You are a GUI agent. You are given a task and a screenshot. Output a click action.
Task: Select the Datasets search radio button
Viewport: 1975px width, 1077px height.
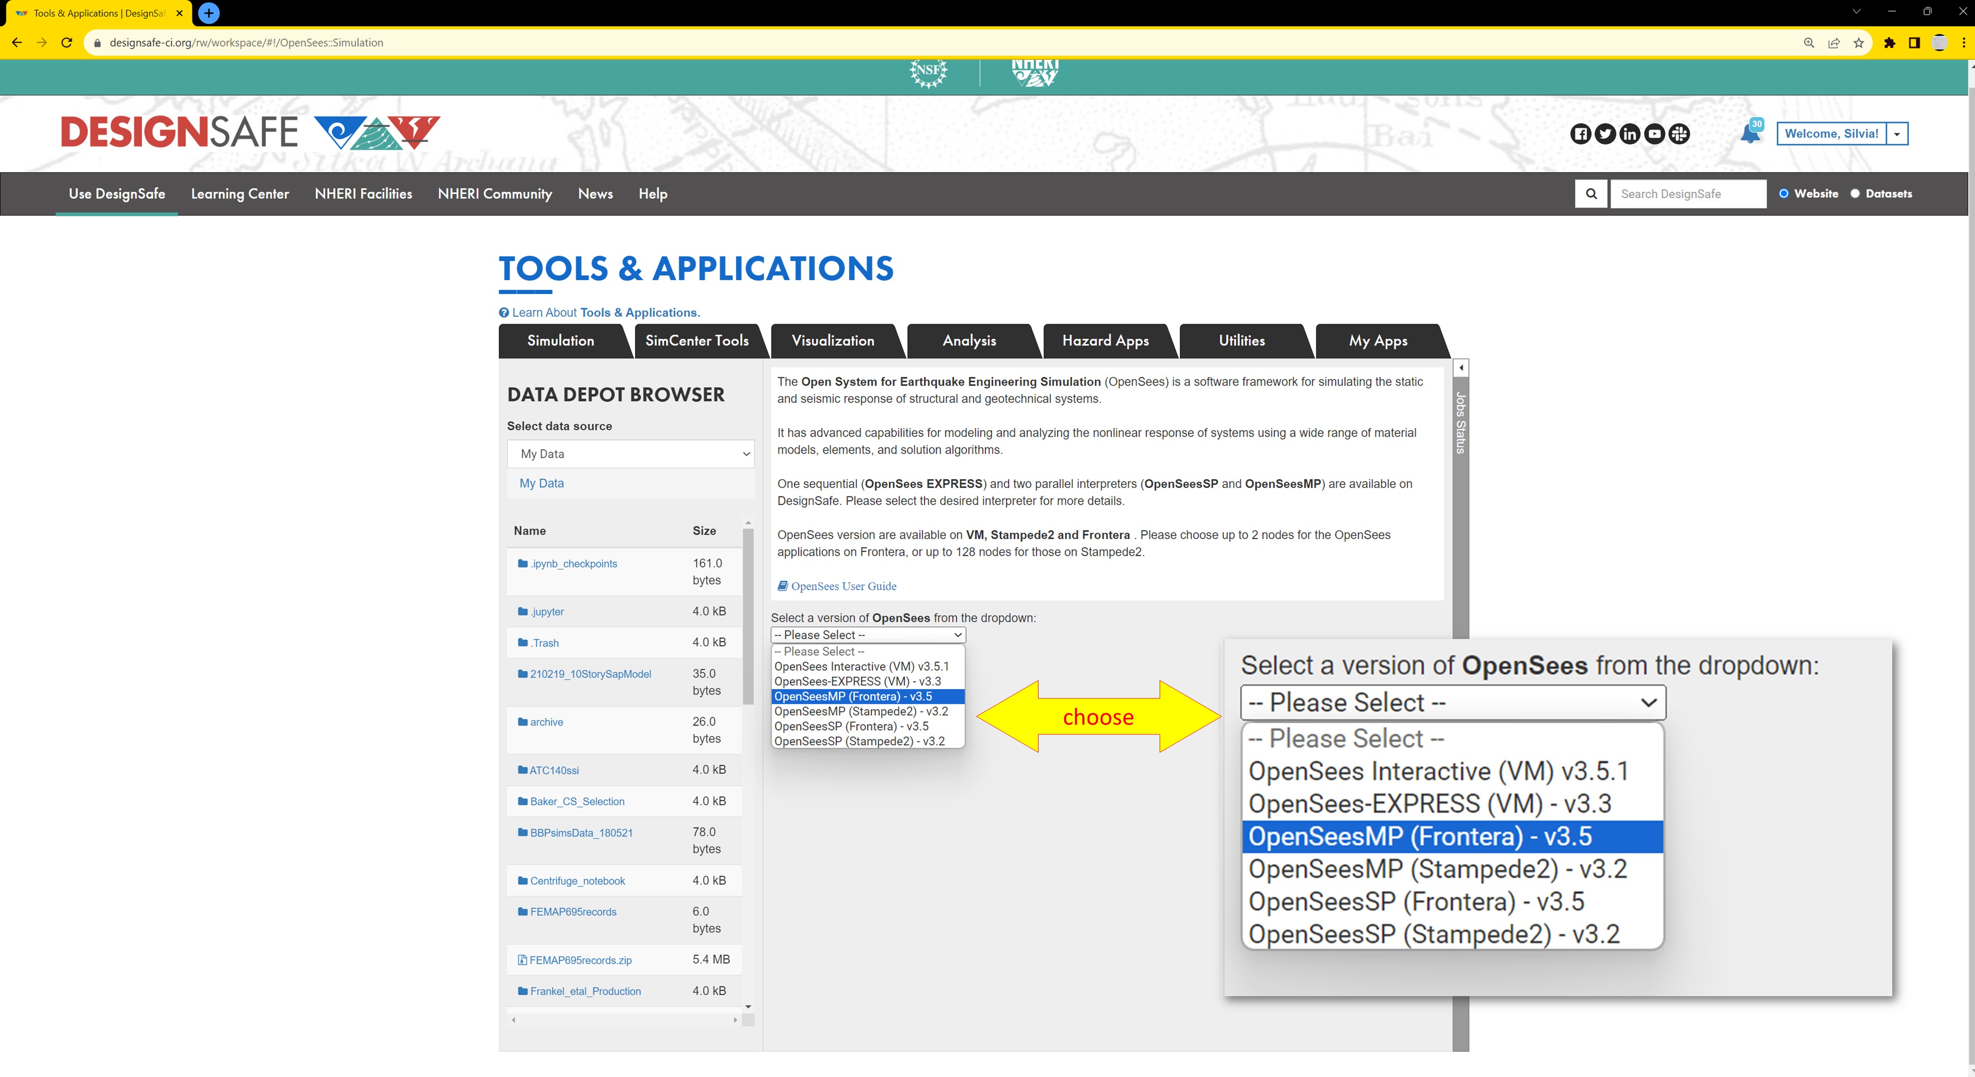[1855, 194]
